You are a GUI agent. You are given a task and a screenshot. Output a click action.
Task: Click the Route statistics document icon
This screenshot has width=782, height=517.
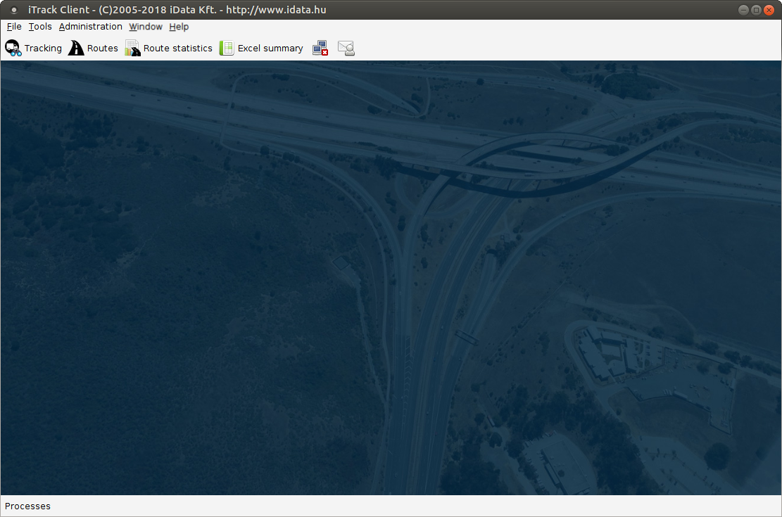point(132,48)
